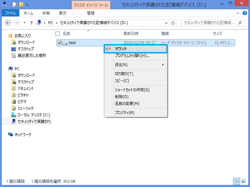Click PC segment in address bar

(51, 23)
